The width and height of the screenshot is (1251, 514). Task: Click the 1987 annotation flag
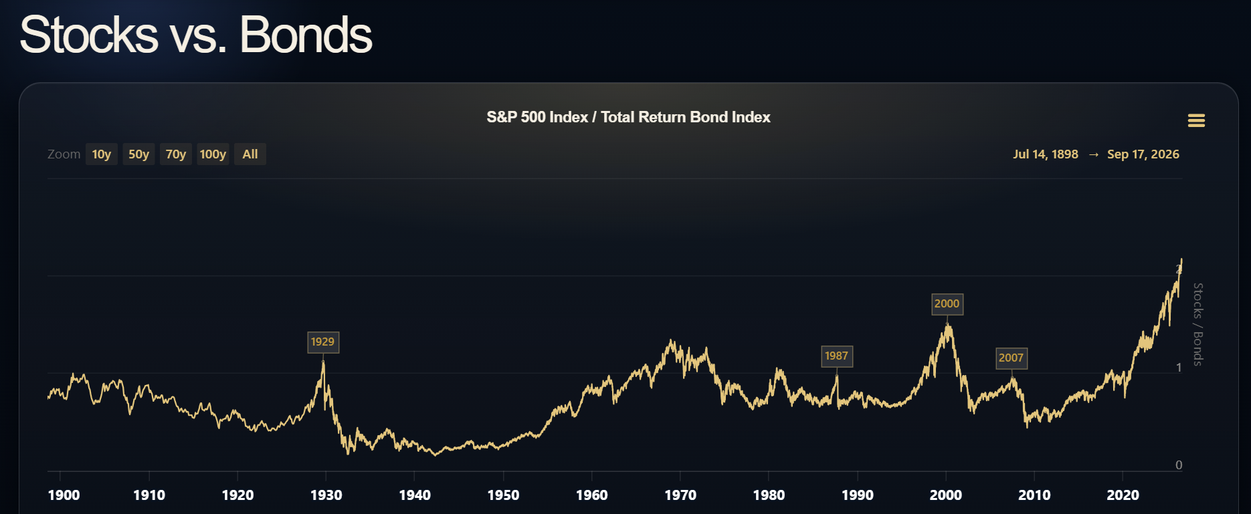pos(836,356)
